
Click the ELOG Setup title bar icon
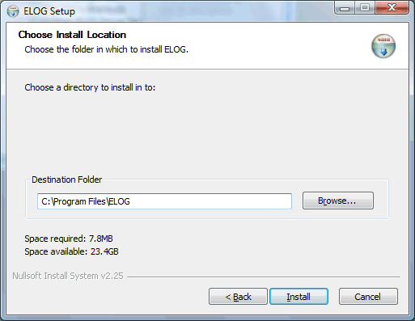click(13, 11)
